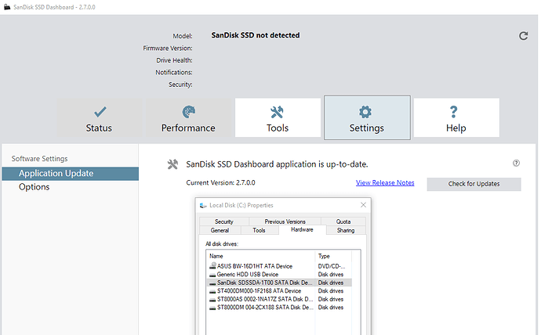
Task: Select the Settings tab label
Action: [x=367, y=128]
